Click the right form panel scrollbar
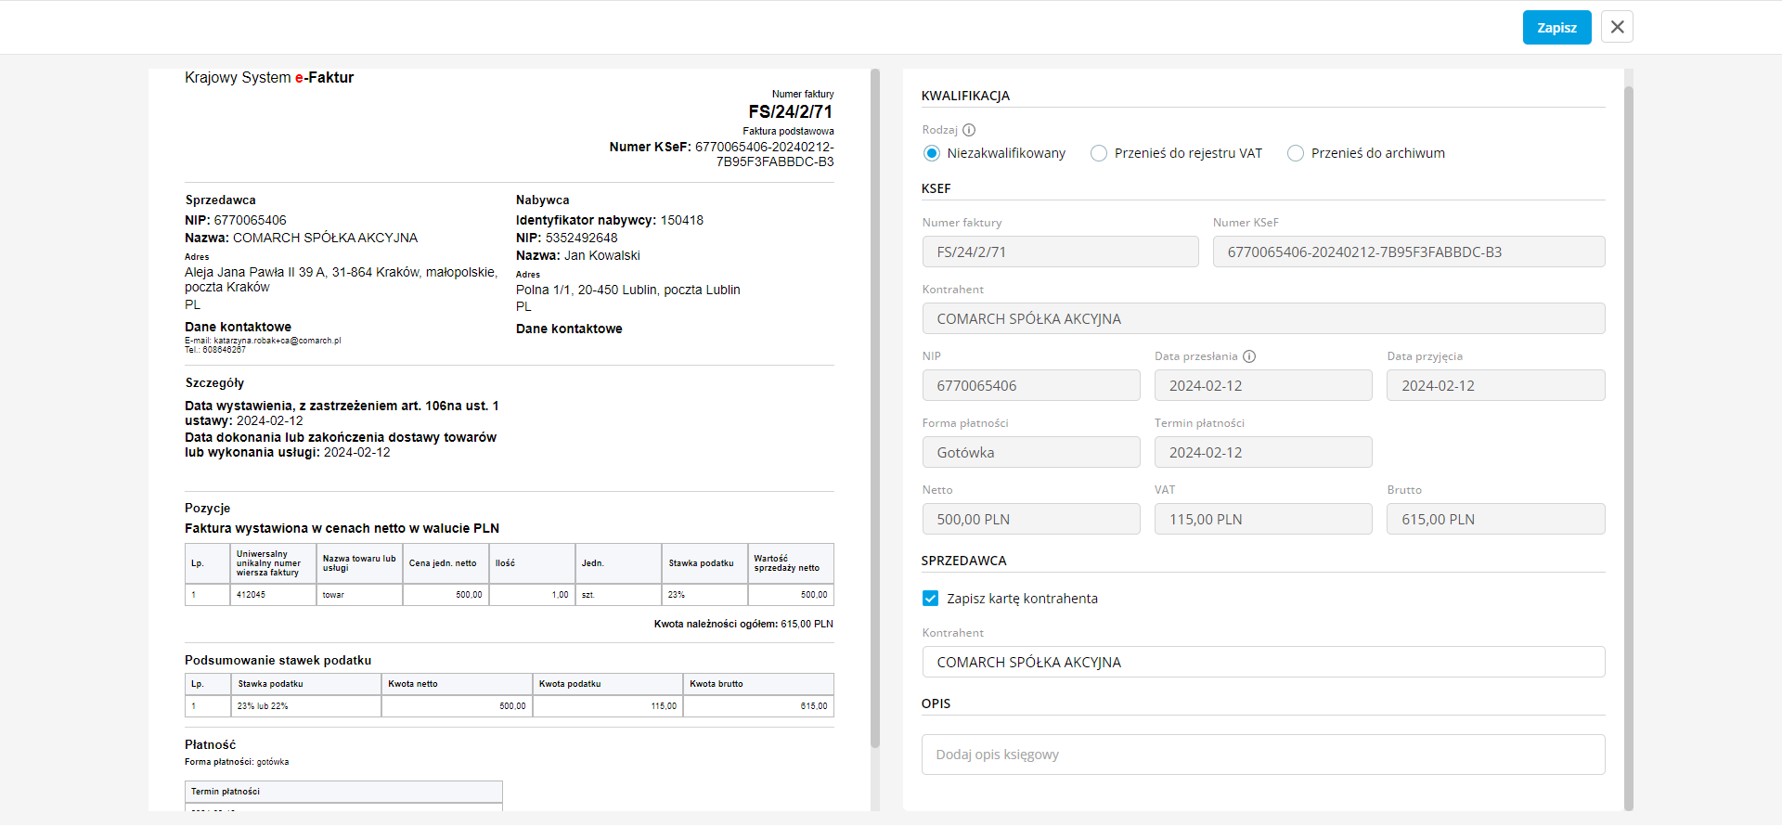The image size is (1782, 826). (1628, 445)
